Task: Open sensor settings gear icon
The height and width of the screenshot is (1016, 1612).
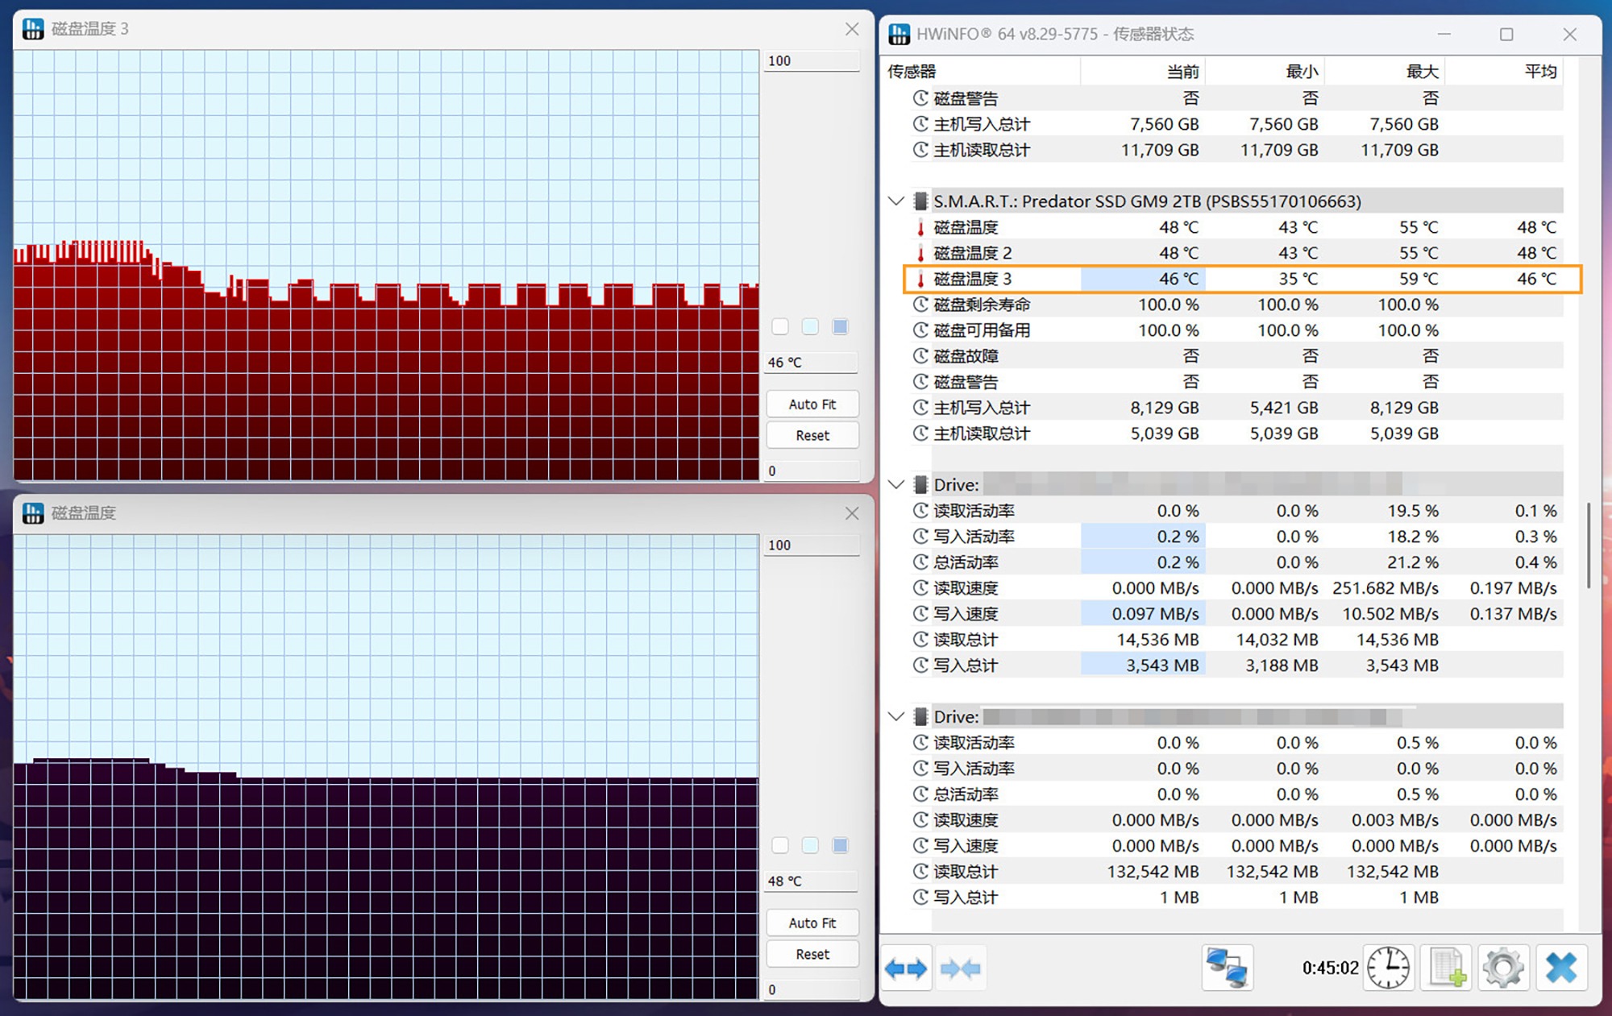Action: [x=1503, y=967]
